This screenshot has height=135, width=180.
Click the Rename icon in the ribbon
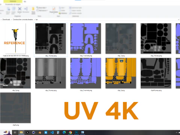(x=26, y=9)
